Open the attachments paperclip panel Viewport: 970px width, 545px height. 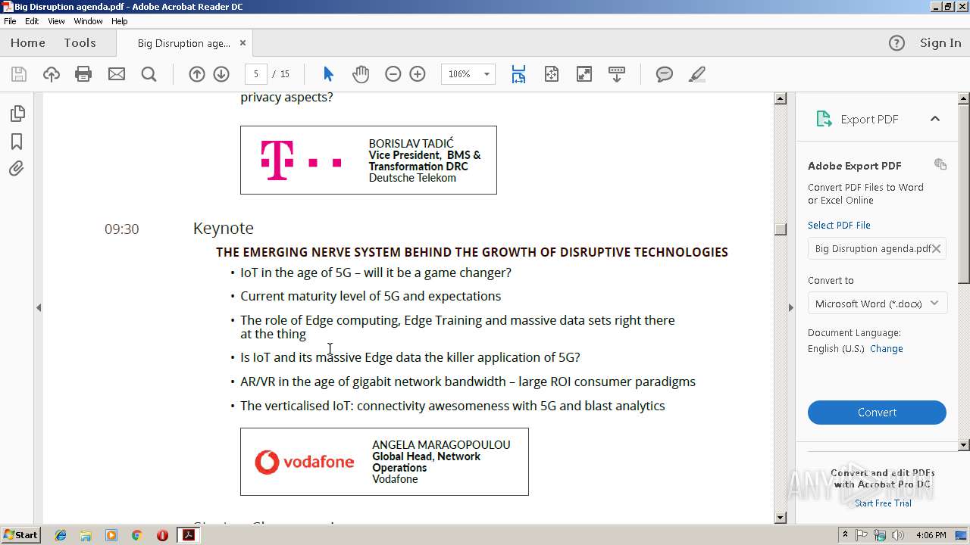[17, 168]
